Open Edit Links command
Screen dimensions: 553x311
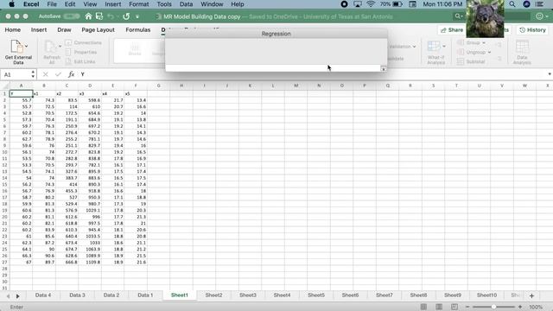click(x=80, y=61)
